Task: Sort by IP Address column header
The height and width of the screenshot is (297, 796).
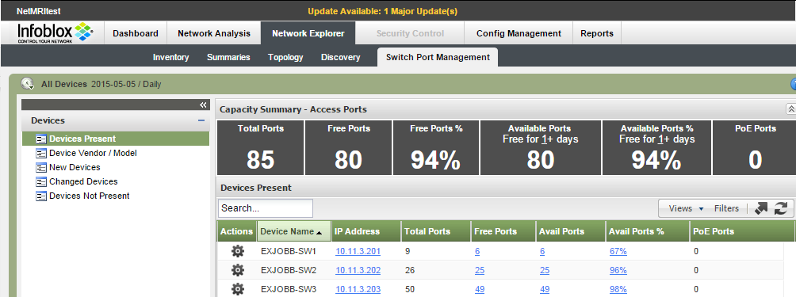Action: (x=366, y=231)
